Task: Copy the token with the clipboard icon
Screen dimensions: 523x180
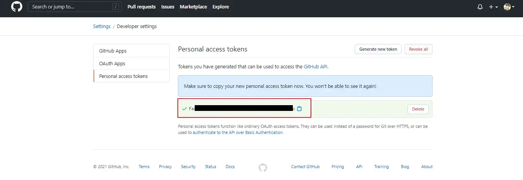Action: 299,109
